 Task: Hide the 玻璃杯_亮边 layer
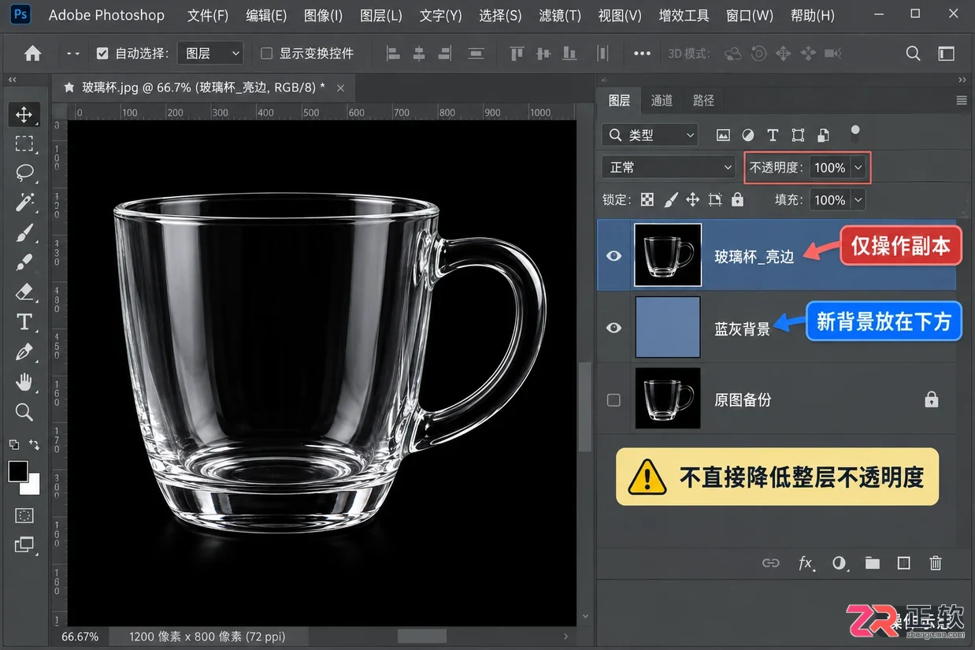click(614, 256)
